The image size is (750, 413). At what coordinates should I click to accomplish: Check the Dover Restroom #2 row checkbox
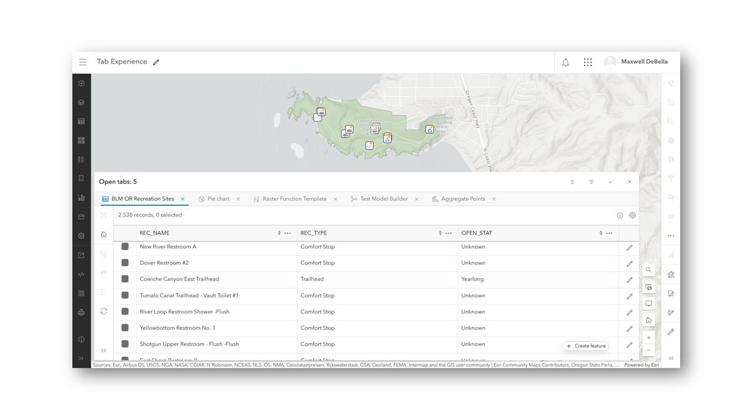(125, 263)
